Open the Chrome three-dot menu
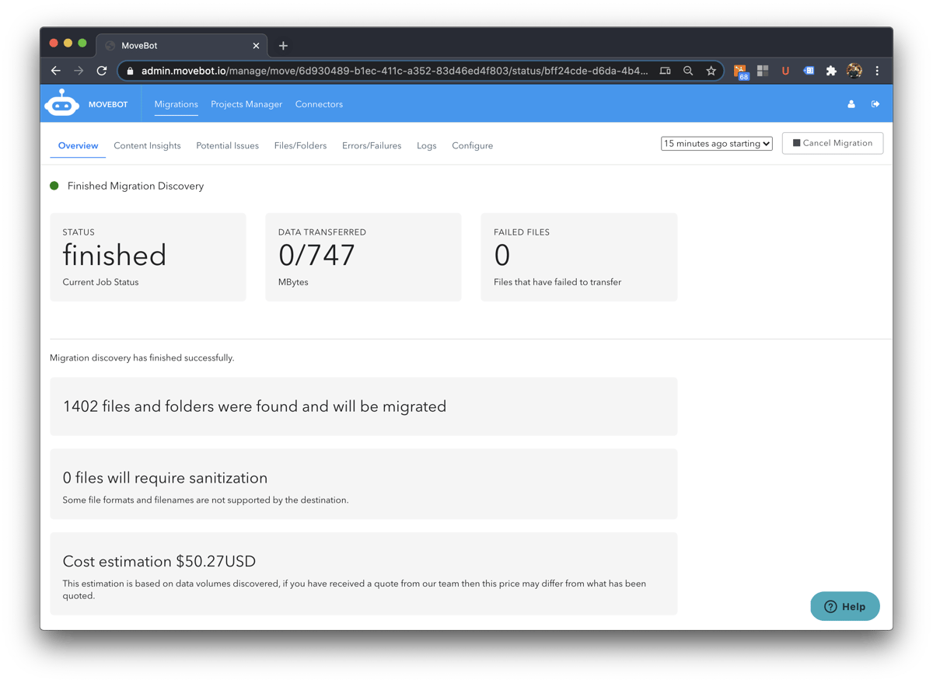 [x=877, y=70]
